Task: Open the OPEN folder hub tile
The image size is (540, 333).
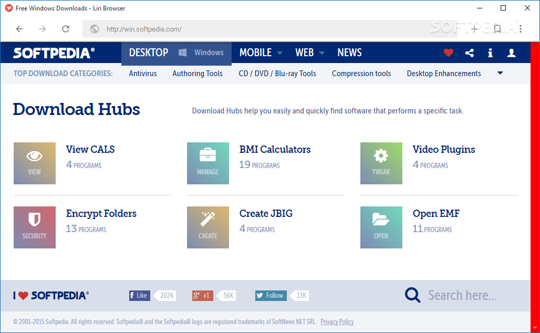Action: pos(381,227)
